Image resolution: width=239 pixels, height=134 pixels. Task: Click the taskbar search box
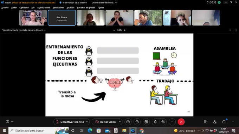[x=39, y=130]
